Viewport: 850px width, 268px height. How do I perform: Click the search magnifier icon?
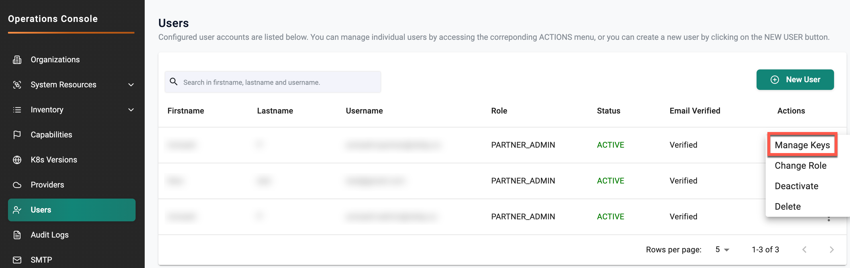(x=173, y=82)
